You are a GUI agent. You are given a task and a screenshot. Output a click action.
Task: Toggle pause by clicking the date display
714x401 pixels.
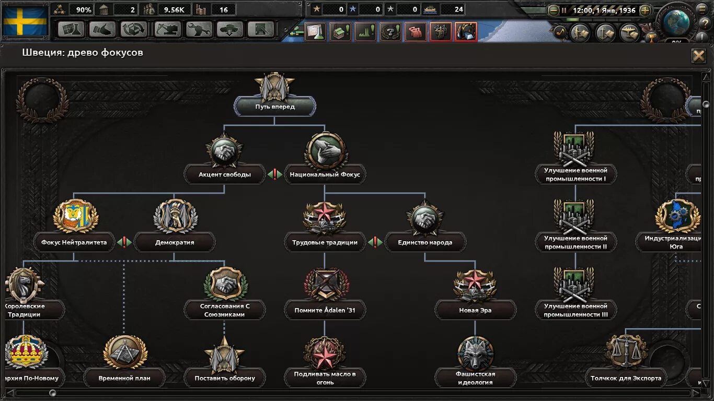[x=604, y=10]
